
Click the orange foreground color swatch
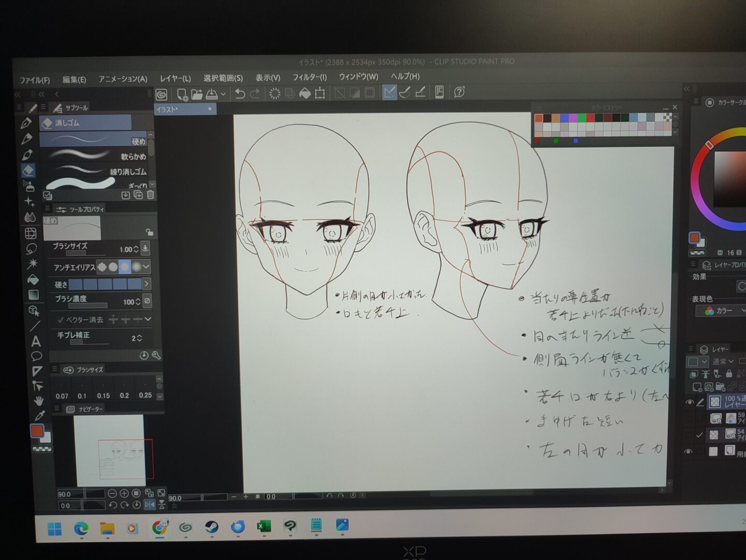tap(36, 430)
